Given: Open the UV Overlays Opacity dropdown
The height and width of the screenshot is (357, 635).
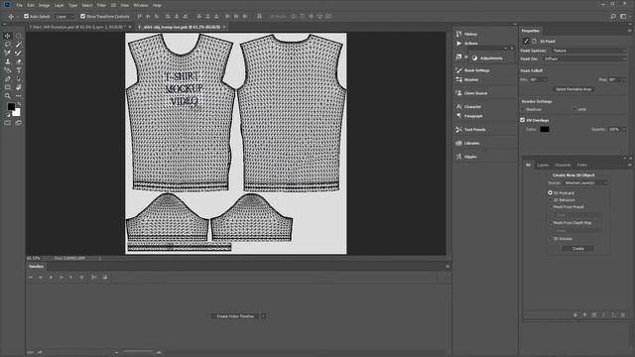Looking at the screenshot, I should point(624,130).
